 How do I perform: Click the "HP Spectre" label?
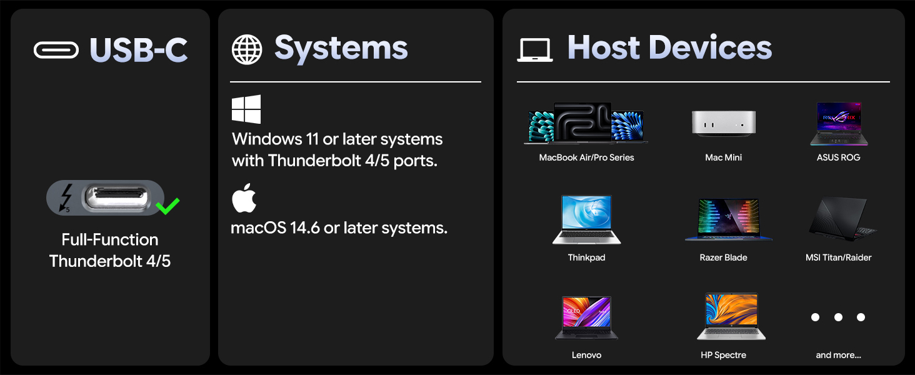724,355
